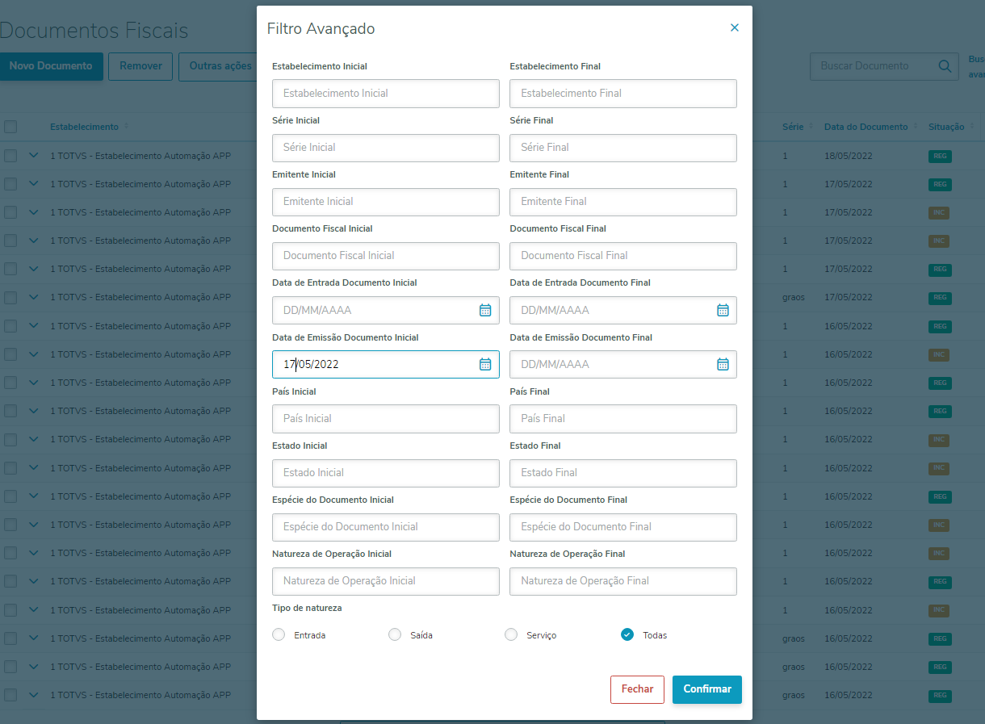
Task: Open calendar for Data de Entrada Documento Inicial
Action: 485,310
